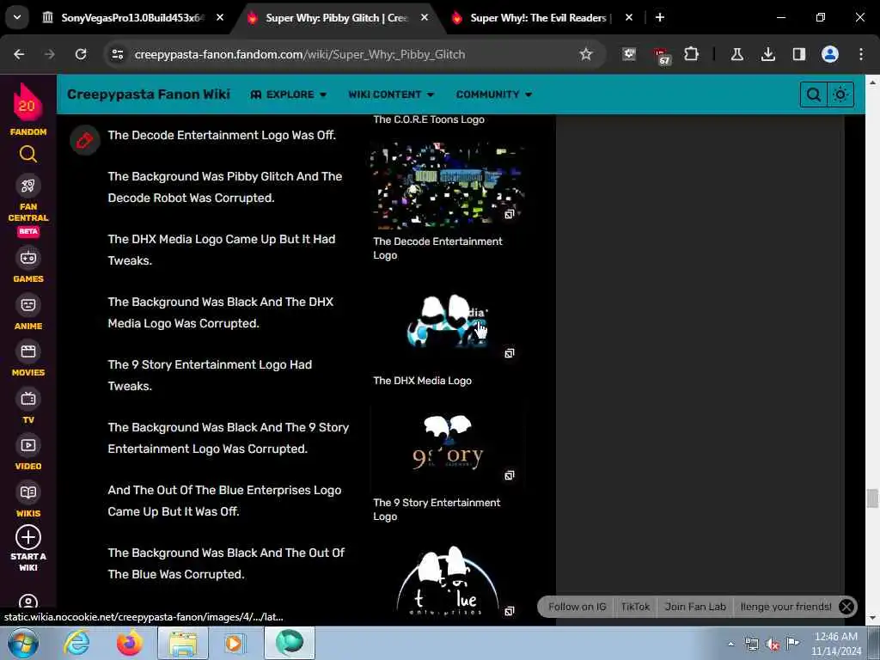Screen dimensions: 880x660
Task: Open Creepypasta Fanon Wiki home link
Action: [x=149, y=95]
